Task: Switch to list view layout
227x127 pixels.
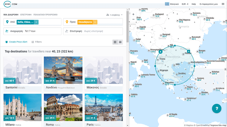Action: click(120, 42)
